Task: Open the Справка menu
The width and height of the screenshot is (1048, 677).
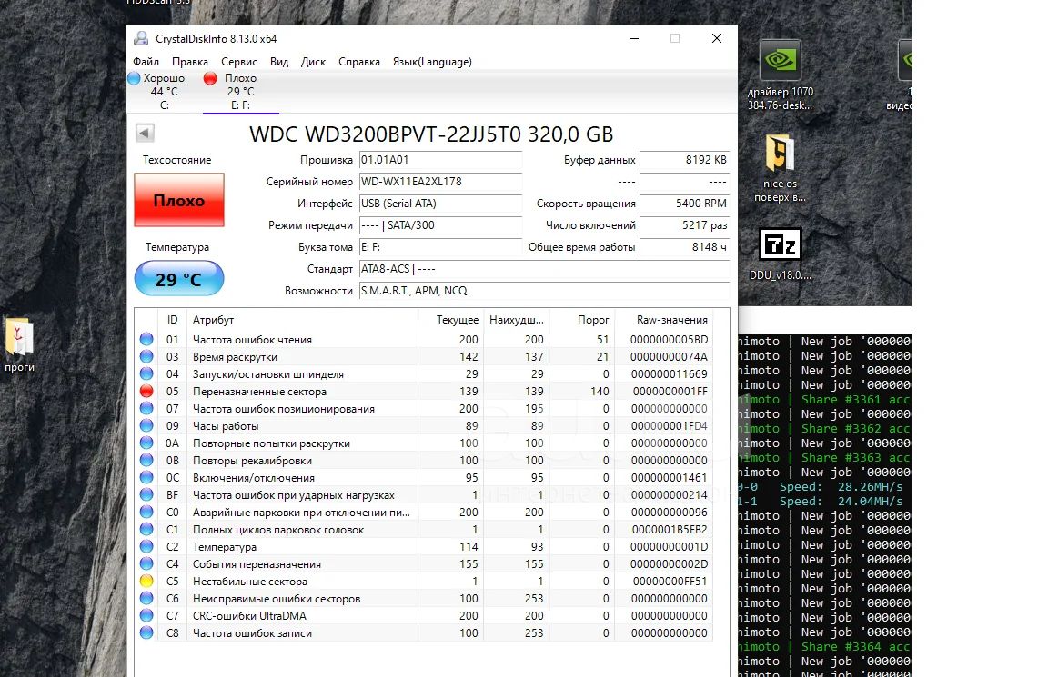Action: pos(359,62)
